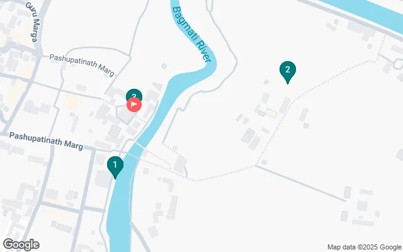Click the building outline beneath the red flag
The height and width of the screenshot is (252, 403).
click(126, 115)
